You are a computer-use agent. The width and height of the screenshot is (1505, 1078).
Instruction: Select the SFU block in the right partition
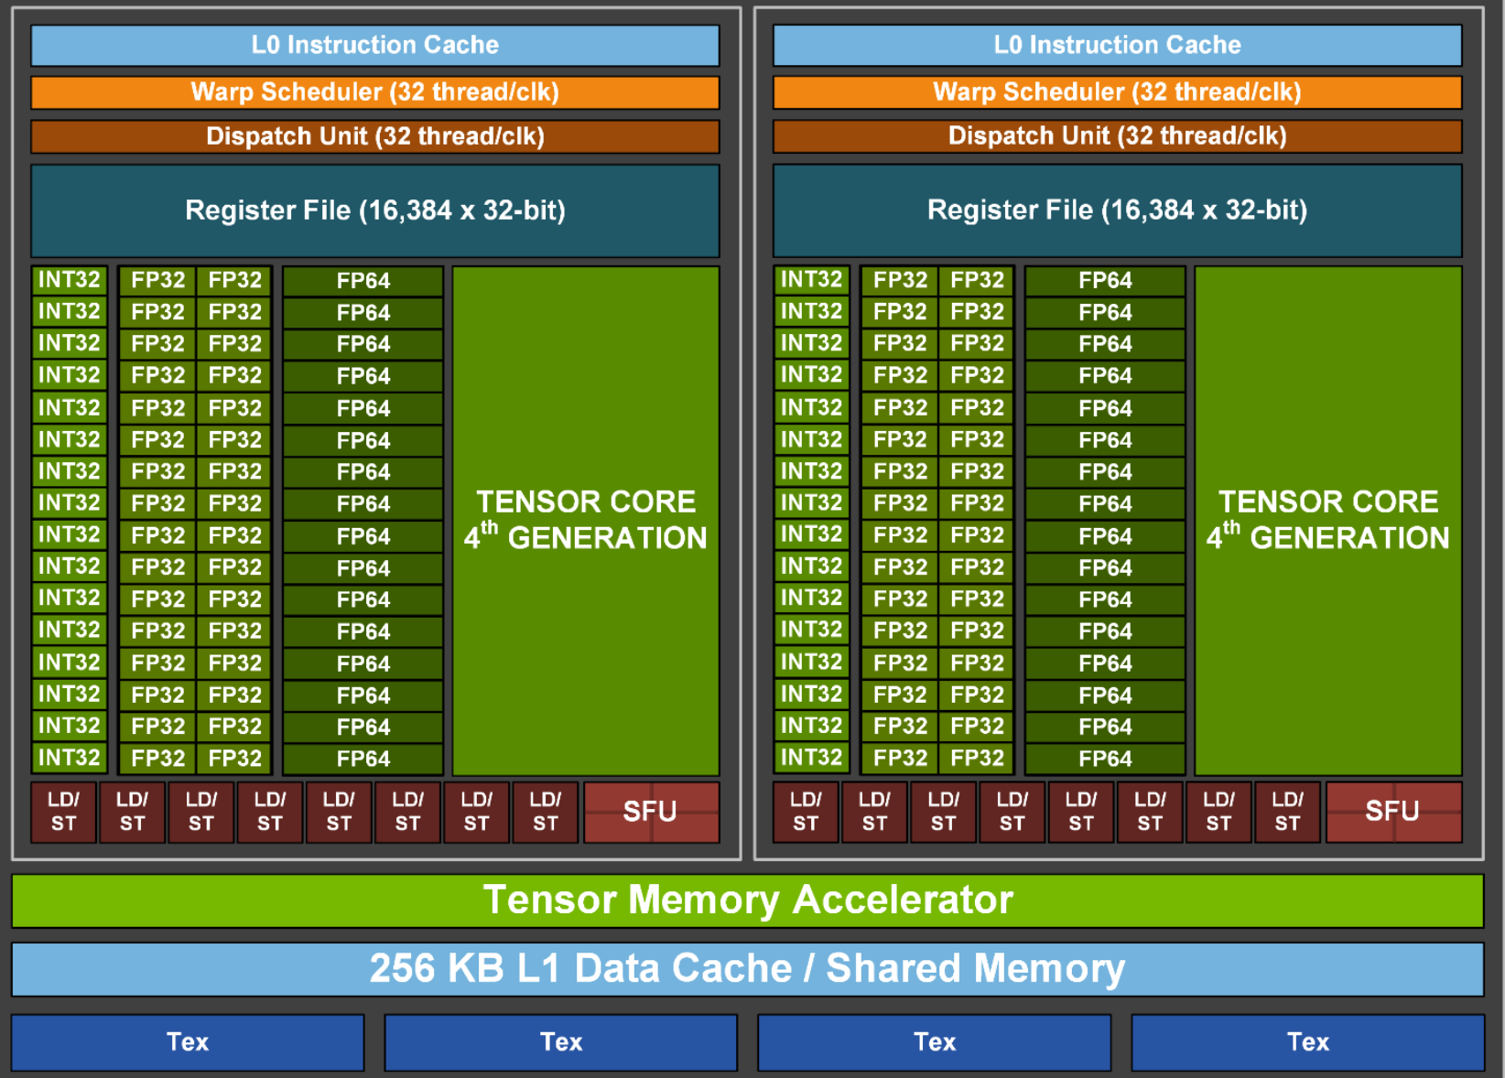(1393, 812)
